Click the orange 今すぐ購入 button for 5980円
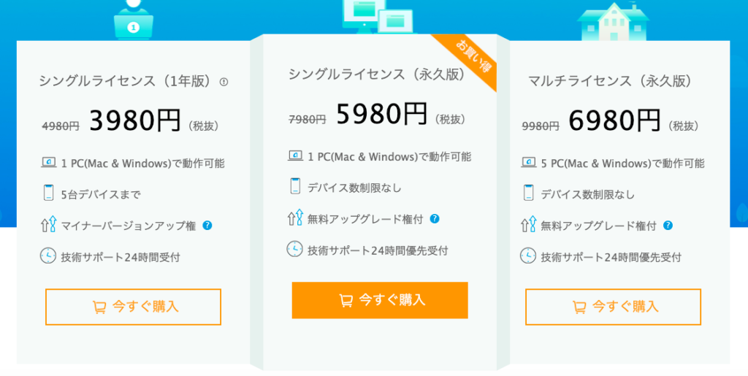 [380, 300]
